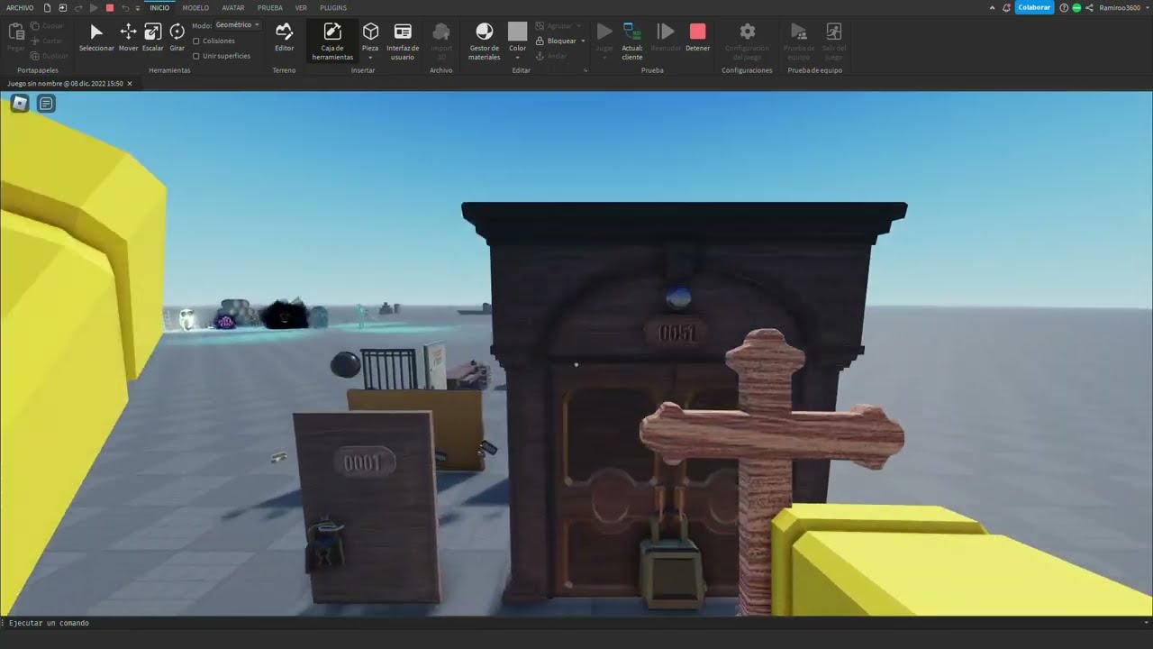This screenshot has width=1153, height=649.
Task: Toggle the Unir superficies checkbox
Action: [196, 56]
